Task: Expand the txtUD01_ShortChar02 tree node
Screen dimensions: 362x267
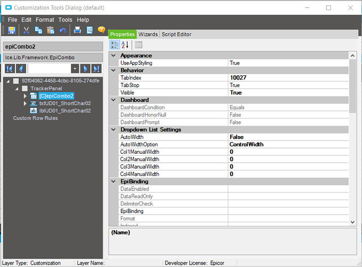Action: click(x=25, y=103)
